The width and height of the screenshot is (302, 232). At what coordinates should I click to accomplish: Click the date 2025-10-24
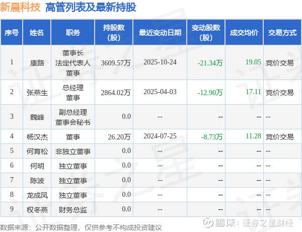tap(160, 62)
